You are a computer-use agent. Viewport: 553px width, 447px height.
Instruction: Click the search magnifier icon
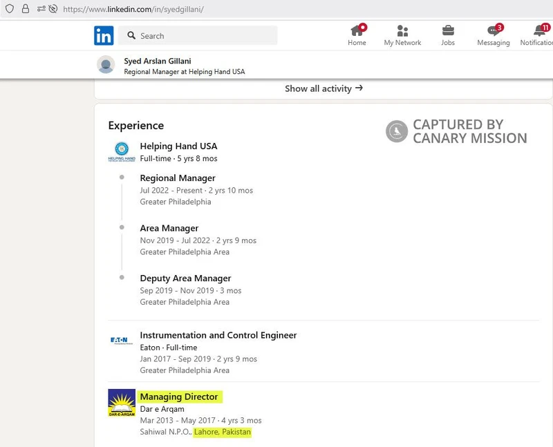click(131, 35)
